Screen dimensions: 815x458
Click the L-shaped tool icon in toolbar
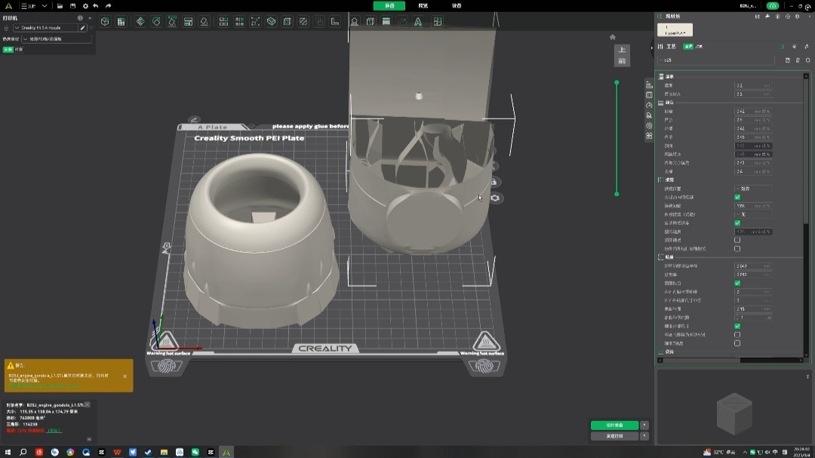pyautogui.click(x=335, y=22)
